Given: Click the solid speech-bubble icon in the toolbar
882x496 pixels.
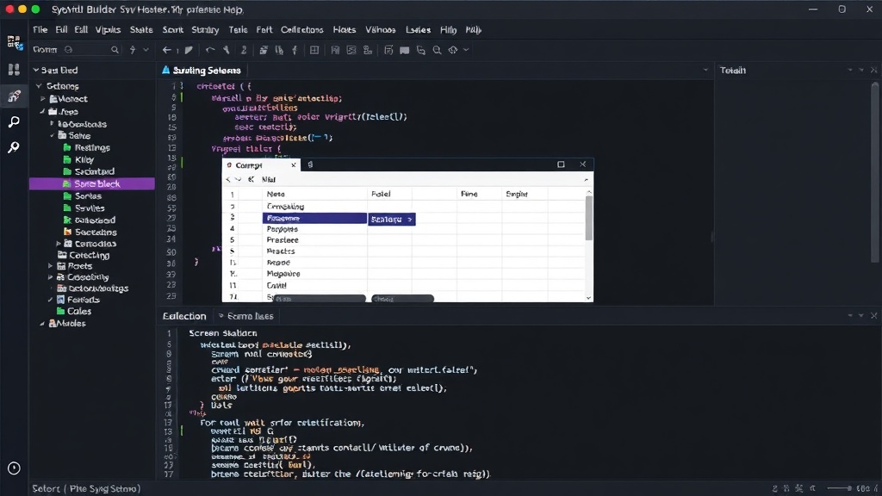Looking at the screenshot, I should pos(405,50).
